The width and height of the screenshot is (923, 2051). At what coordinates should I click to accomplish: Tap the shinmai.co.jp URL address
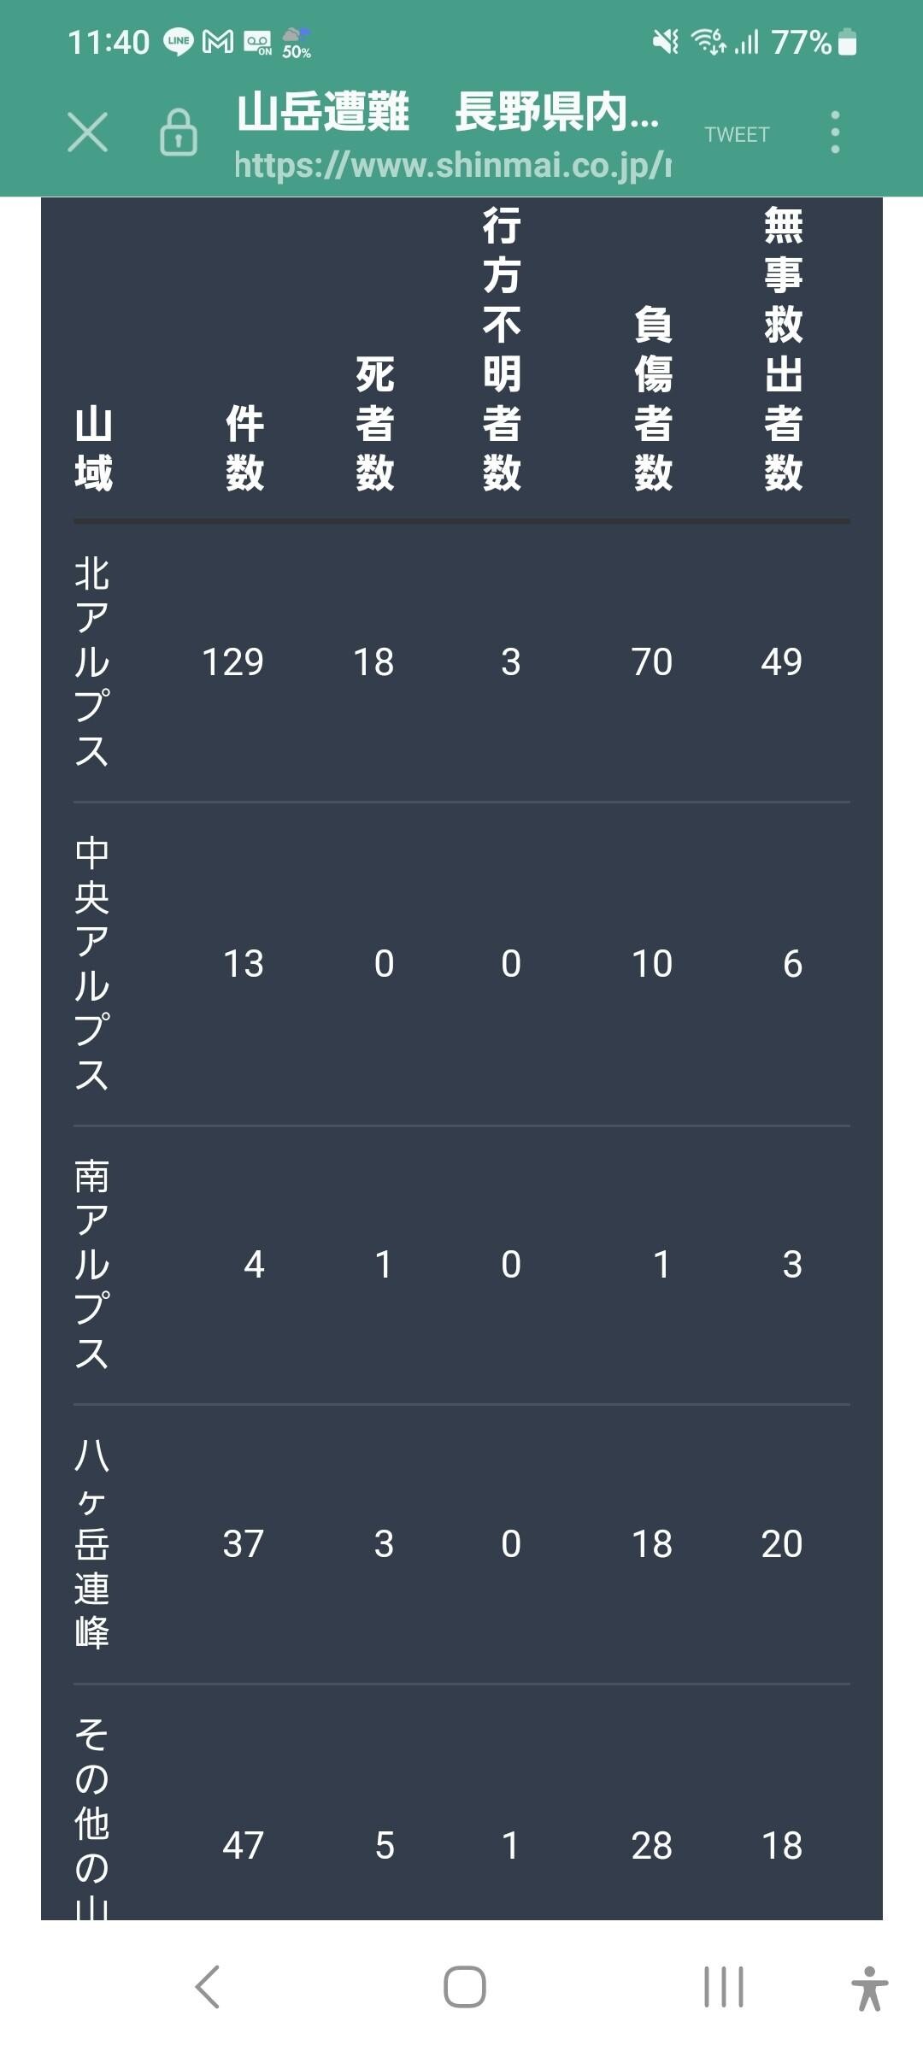[453, 165]
